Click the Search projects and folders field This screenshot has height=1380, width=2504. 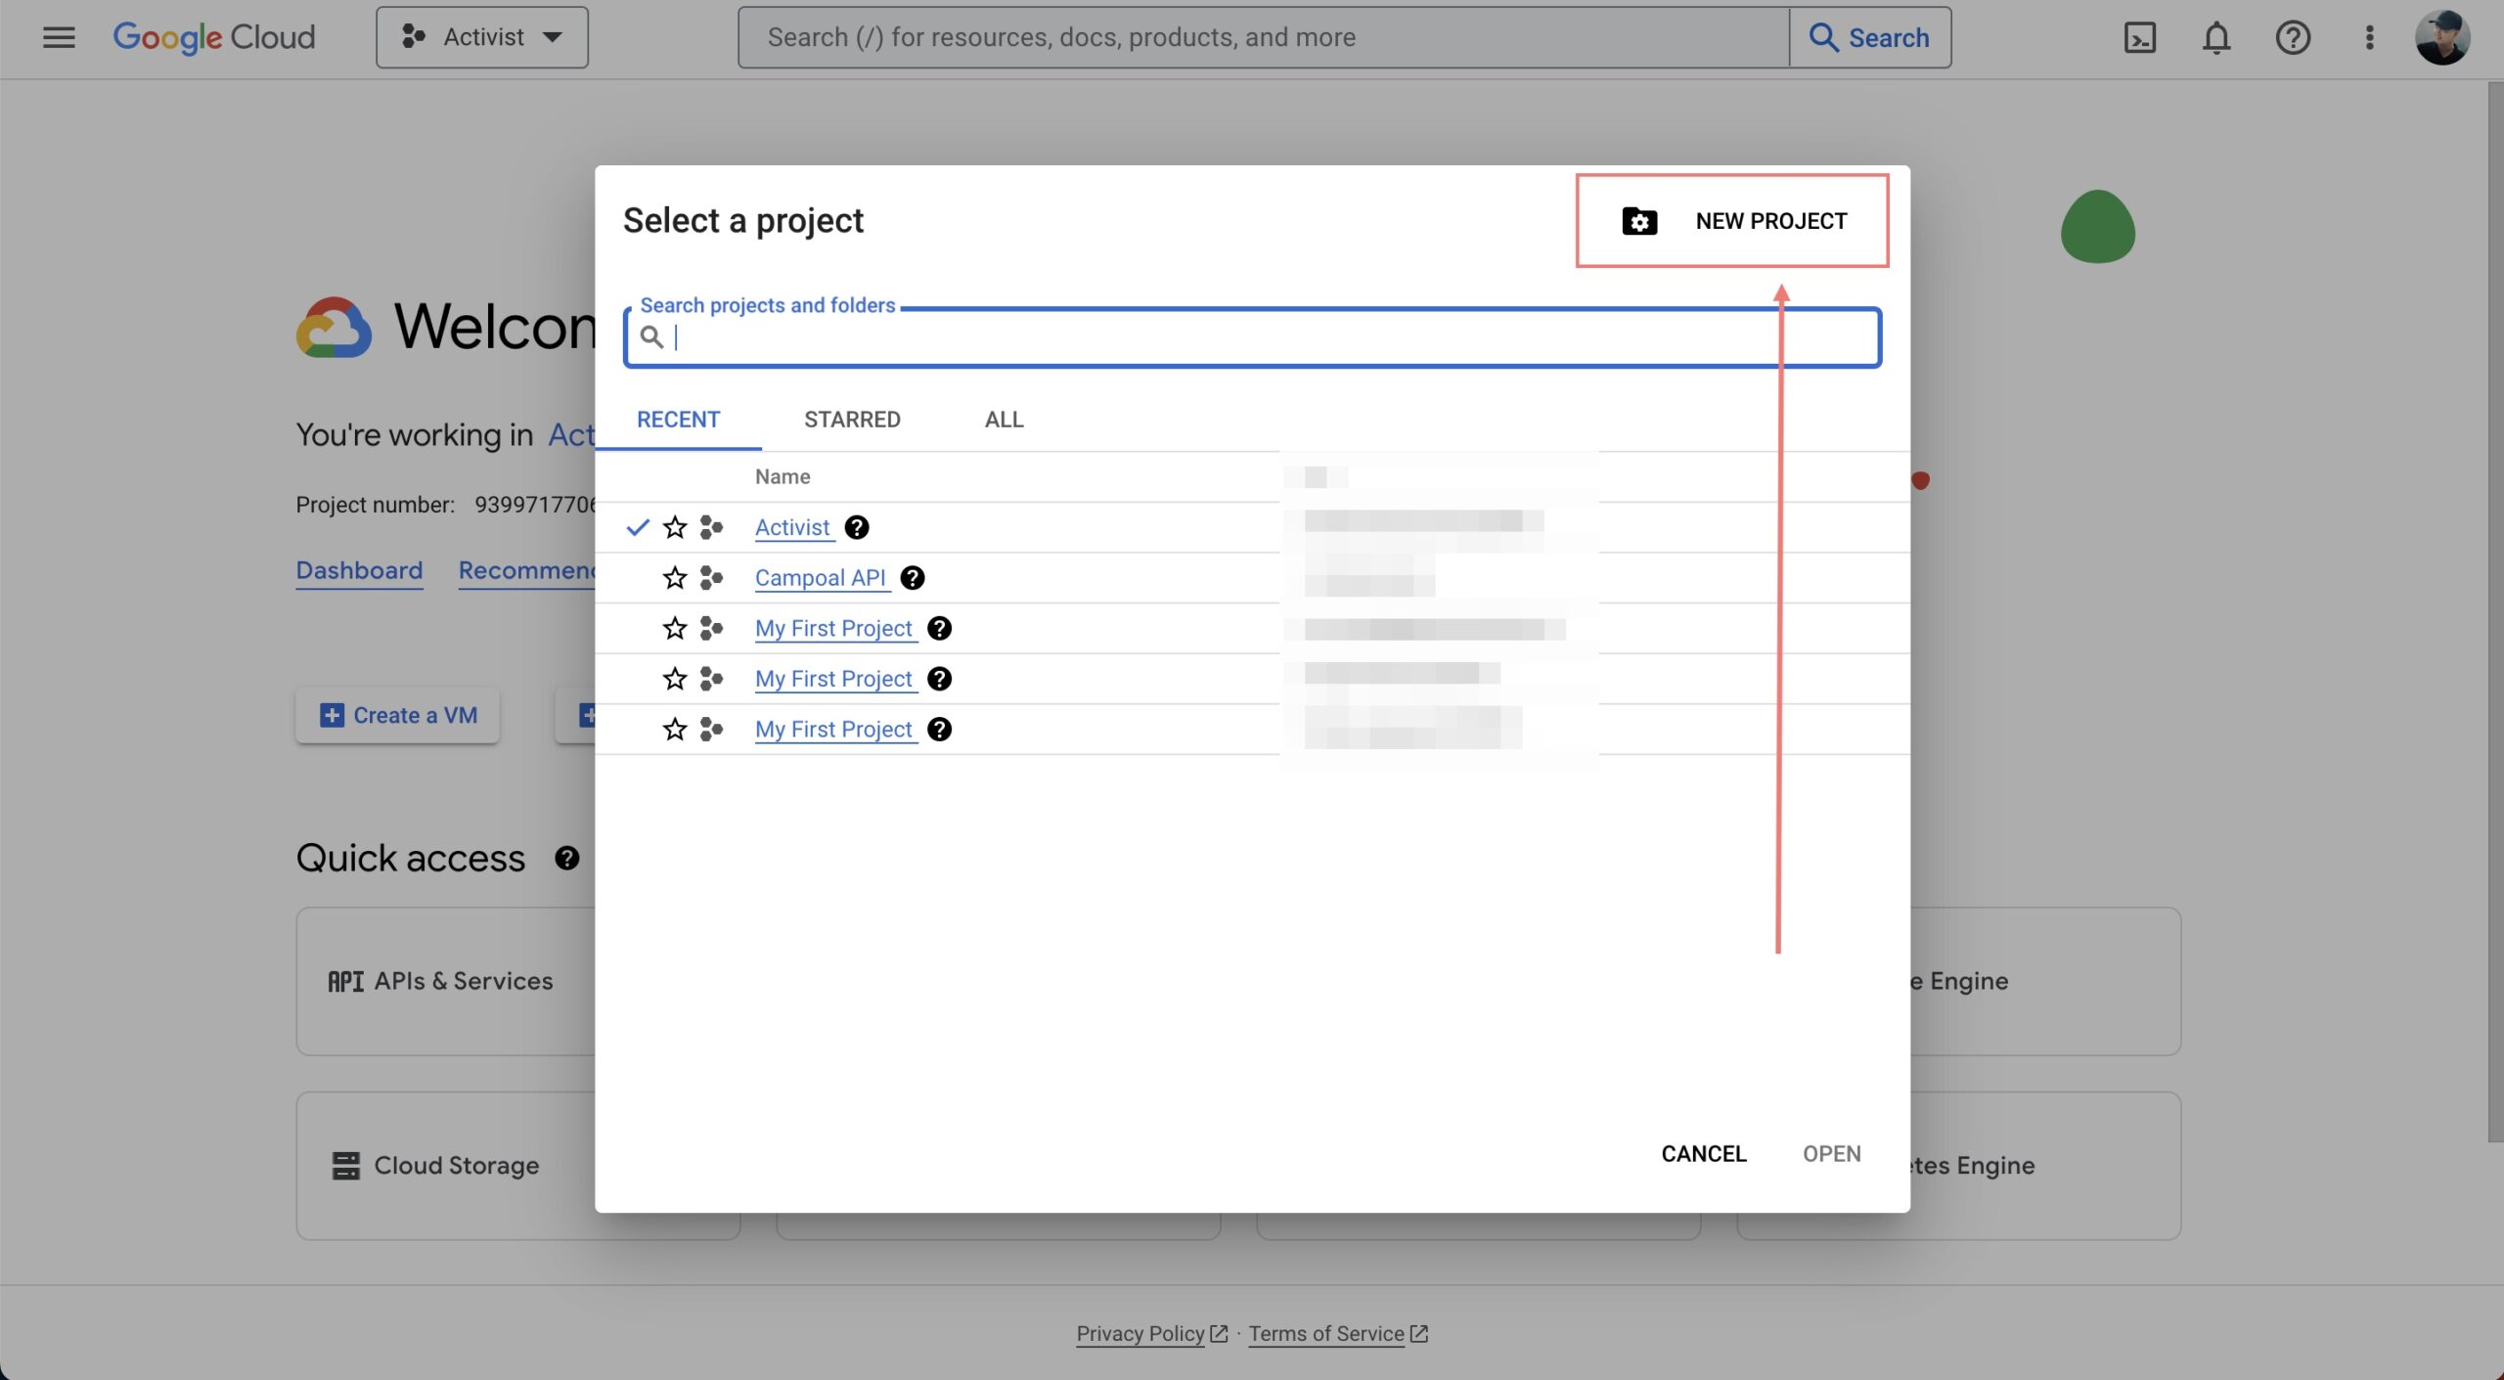[1252, 337]
